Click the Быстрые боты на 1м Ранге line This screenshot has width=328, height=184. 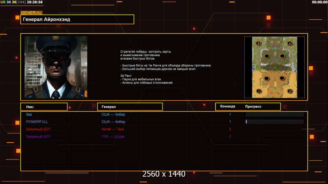tap(166, 65)
